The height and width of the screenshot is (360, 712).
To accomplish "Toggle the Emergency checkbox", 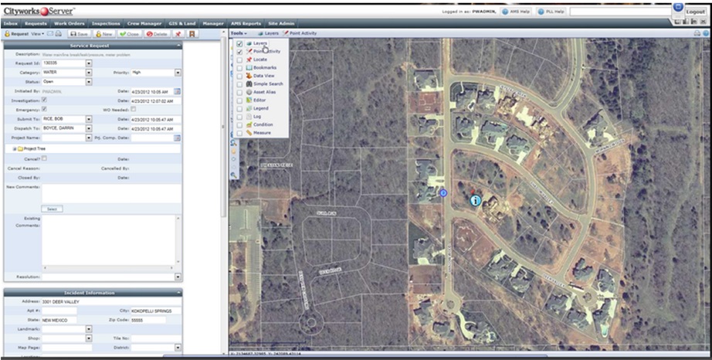I will tap(45, 109).
